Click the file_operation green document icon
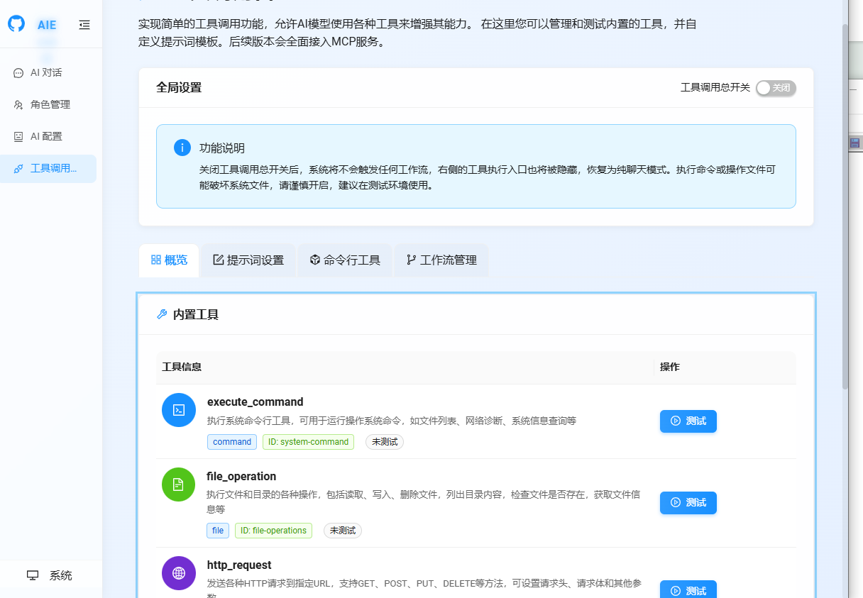The image size is (863, 598). click(x=179, y=485)
